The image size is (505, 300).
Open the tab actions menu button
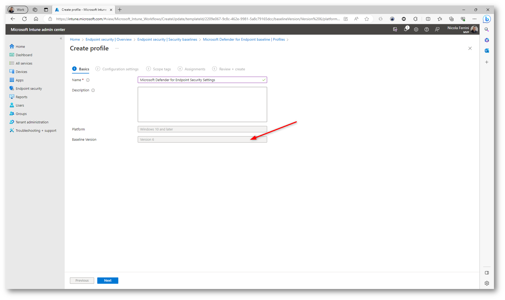(x=46, y=10)
